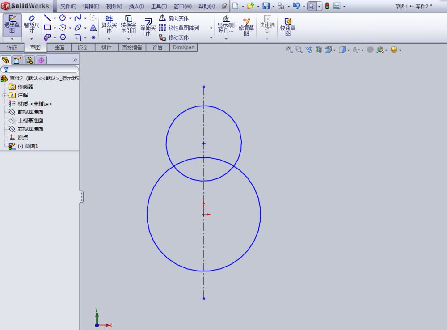Click the feature tree filter input field
Viewport: 447px width, 330px height.
point(40,69)
